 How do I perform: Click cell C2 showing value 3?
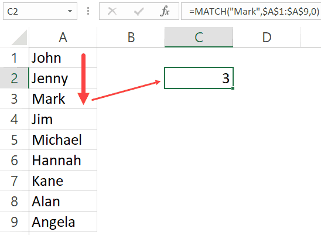[199, 78]
